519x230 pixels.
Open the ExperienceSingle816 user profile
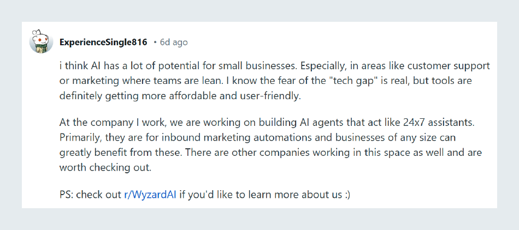(x=103, y=42)
